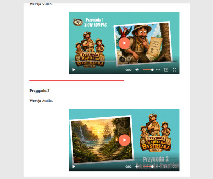This screenshot has height=179, width=213.
Task: Click the 0:00 time in Przygoda 1 video
Action: [x=129, y=70]
